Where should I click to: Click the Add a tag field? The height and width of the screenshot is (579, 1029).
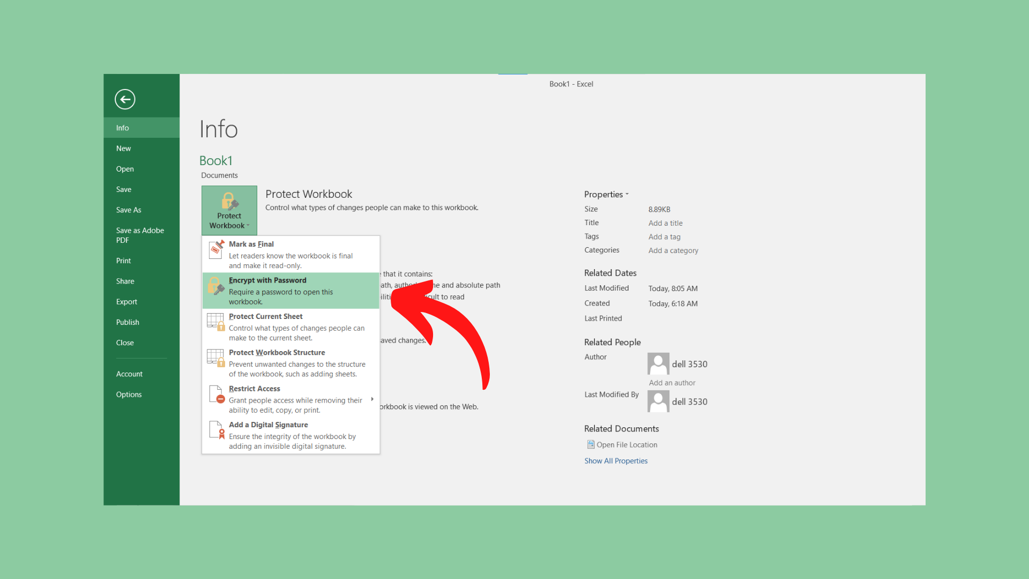pyautogui.click(x=664, y=237)
